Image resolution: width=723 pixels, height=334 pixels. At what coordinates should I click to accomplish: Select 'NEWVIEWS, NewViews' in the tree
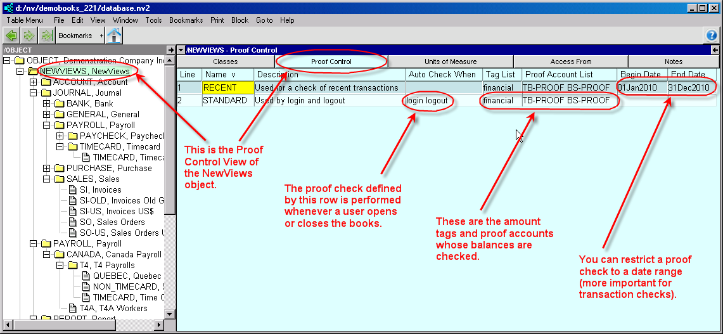(x=85, y=72)
